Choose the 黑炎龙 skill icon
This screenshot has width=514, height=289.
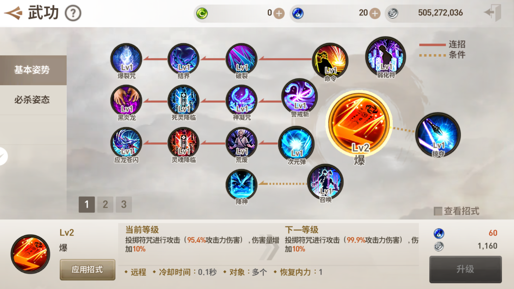click(126, 101)
